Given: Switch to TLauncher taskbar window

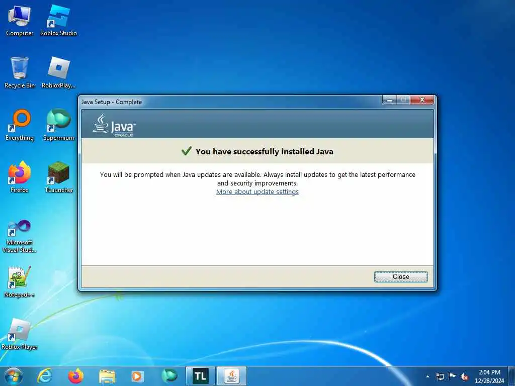Looking at the screenshot, I should pos(200,376).
